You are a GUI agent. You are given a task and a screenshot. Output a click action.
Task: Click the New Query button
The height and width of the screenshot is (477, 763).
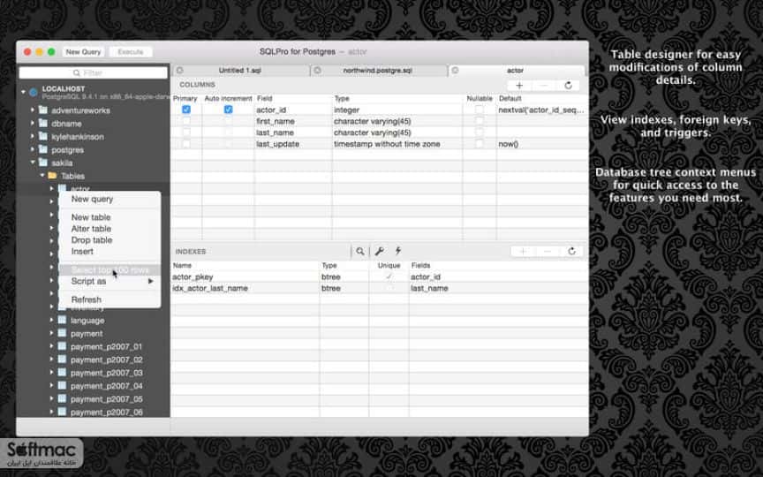(83, 51)
